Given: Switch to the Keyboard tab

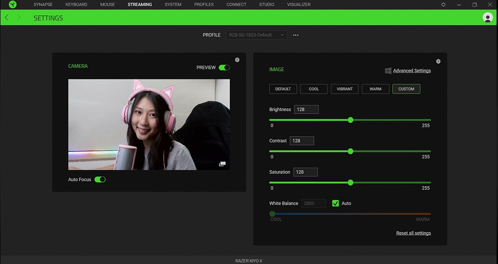Looking at the screenshot, I should (x=76, y=5).
